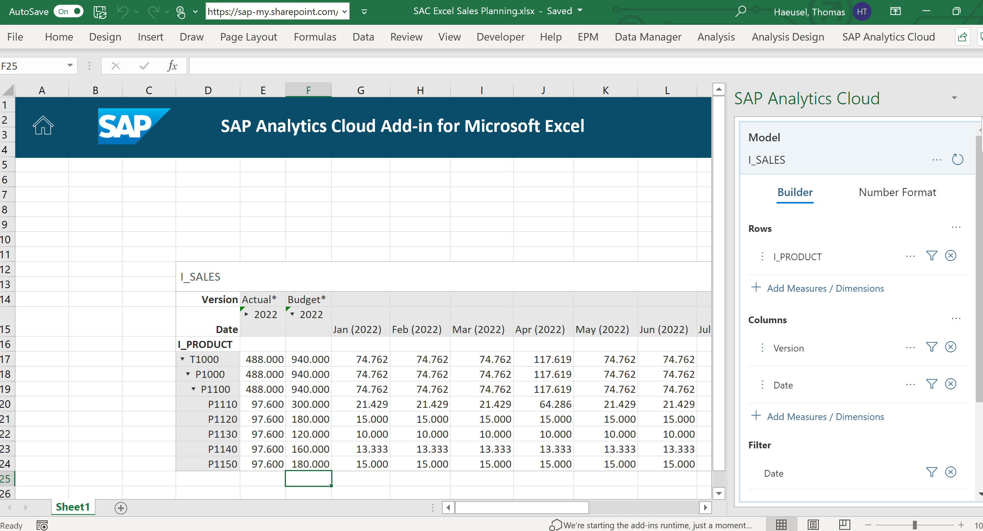The width and height of the screenshot is (983, 531).
Task: Remove Date from Columns
Action: coord(951,384)
